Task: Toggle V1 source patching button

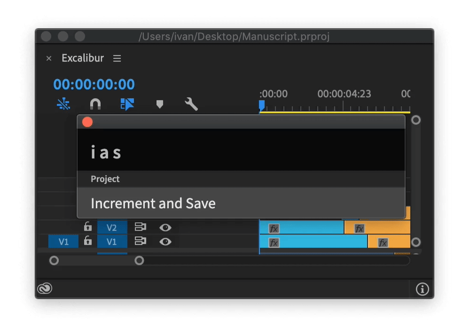Action: [63, 242]
